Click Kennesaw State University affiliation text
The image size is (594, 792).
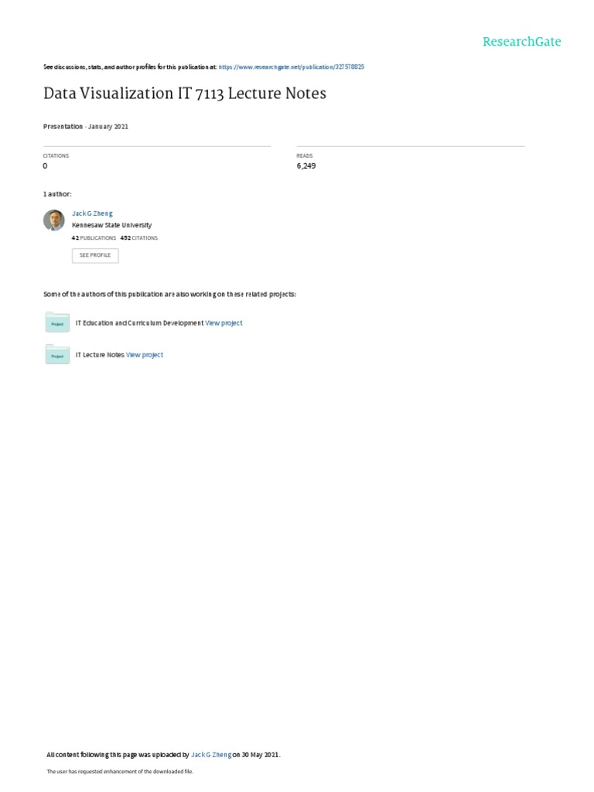click(111, 225)
